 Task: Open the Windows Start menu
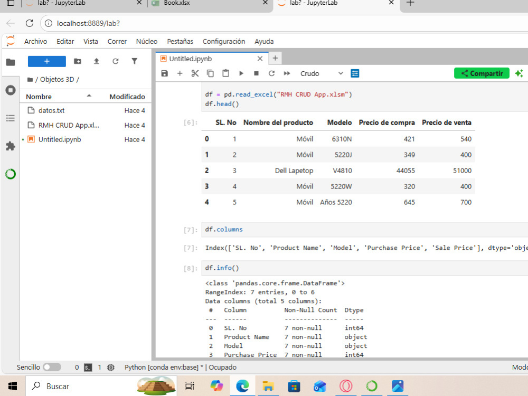[13, 386]
